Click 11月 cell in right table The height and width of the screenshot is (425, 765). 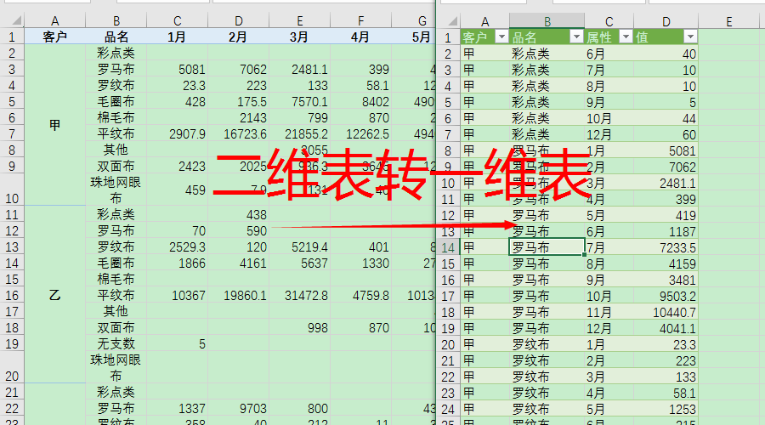click(x=609, y=312)
